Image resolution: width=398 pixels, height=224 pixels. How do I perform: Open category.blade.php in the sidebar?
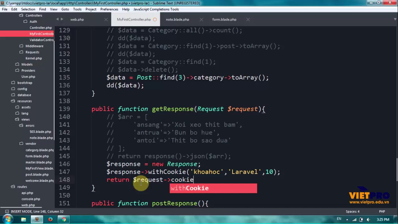[x=39, y=150]
